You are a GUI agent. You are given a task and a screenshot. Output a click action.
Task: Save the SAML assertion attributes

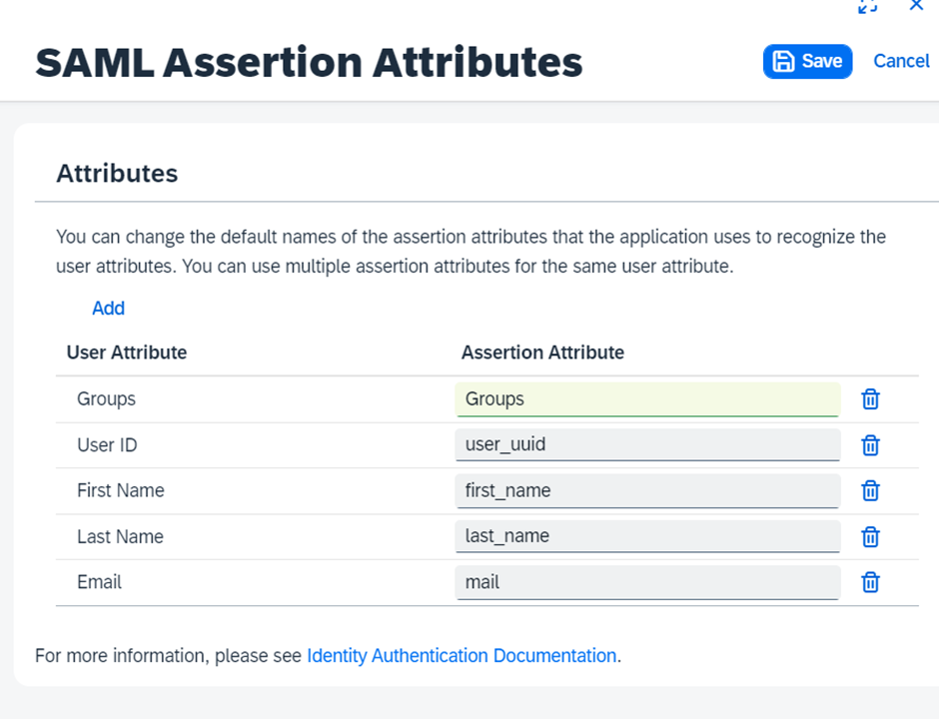(x=807, y=61)
